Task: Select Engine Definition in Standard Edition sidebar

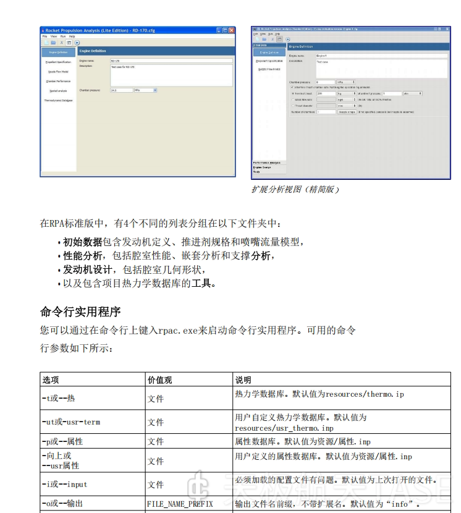Action: click(269, 53)
